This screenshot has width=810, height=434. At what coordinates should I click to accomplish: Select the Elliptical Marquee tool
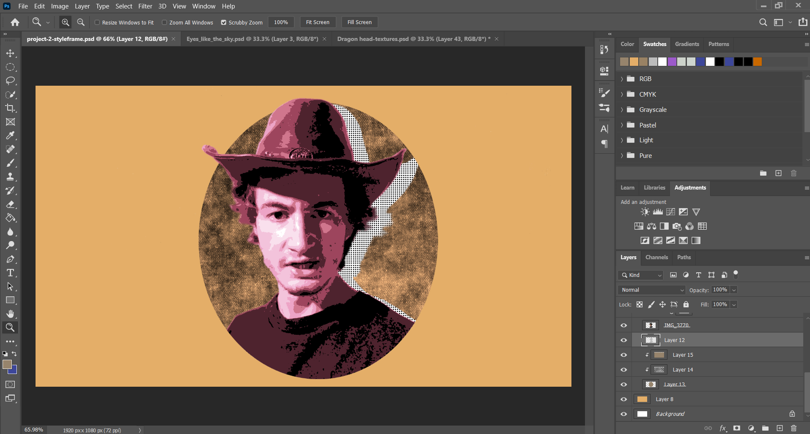(x=10, y=67)
